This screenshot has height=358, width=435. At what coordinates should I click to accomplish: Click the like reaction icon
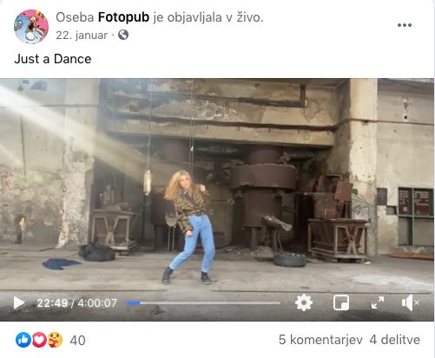pyautogui.click(x=23, y=340)
